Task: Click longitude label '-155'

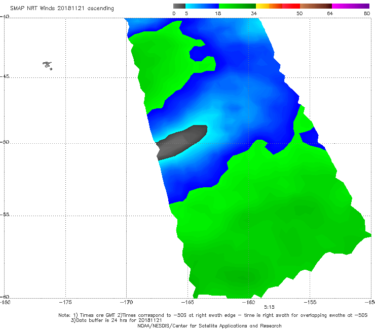Action: (310, 302)
